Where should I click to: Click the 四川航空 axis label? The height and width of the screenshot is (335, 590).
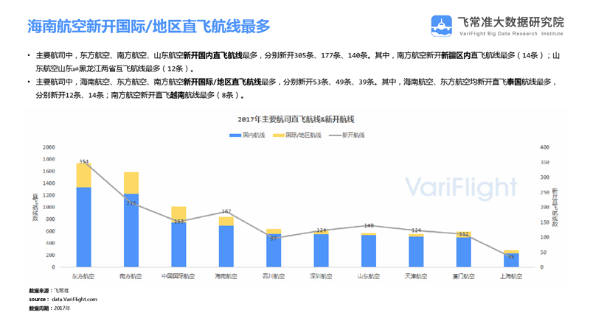point(274,276)
